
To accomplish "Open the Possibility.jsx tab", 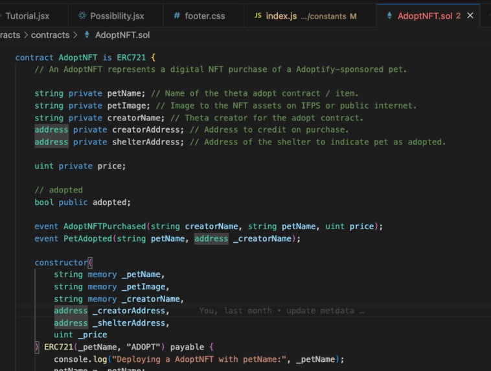I will (116, 16).
